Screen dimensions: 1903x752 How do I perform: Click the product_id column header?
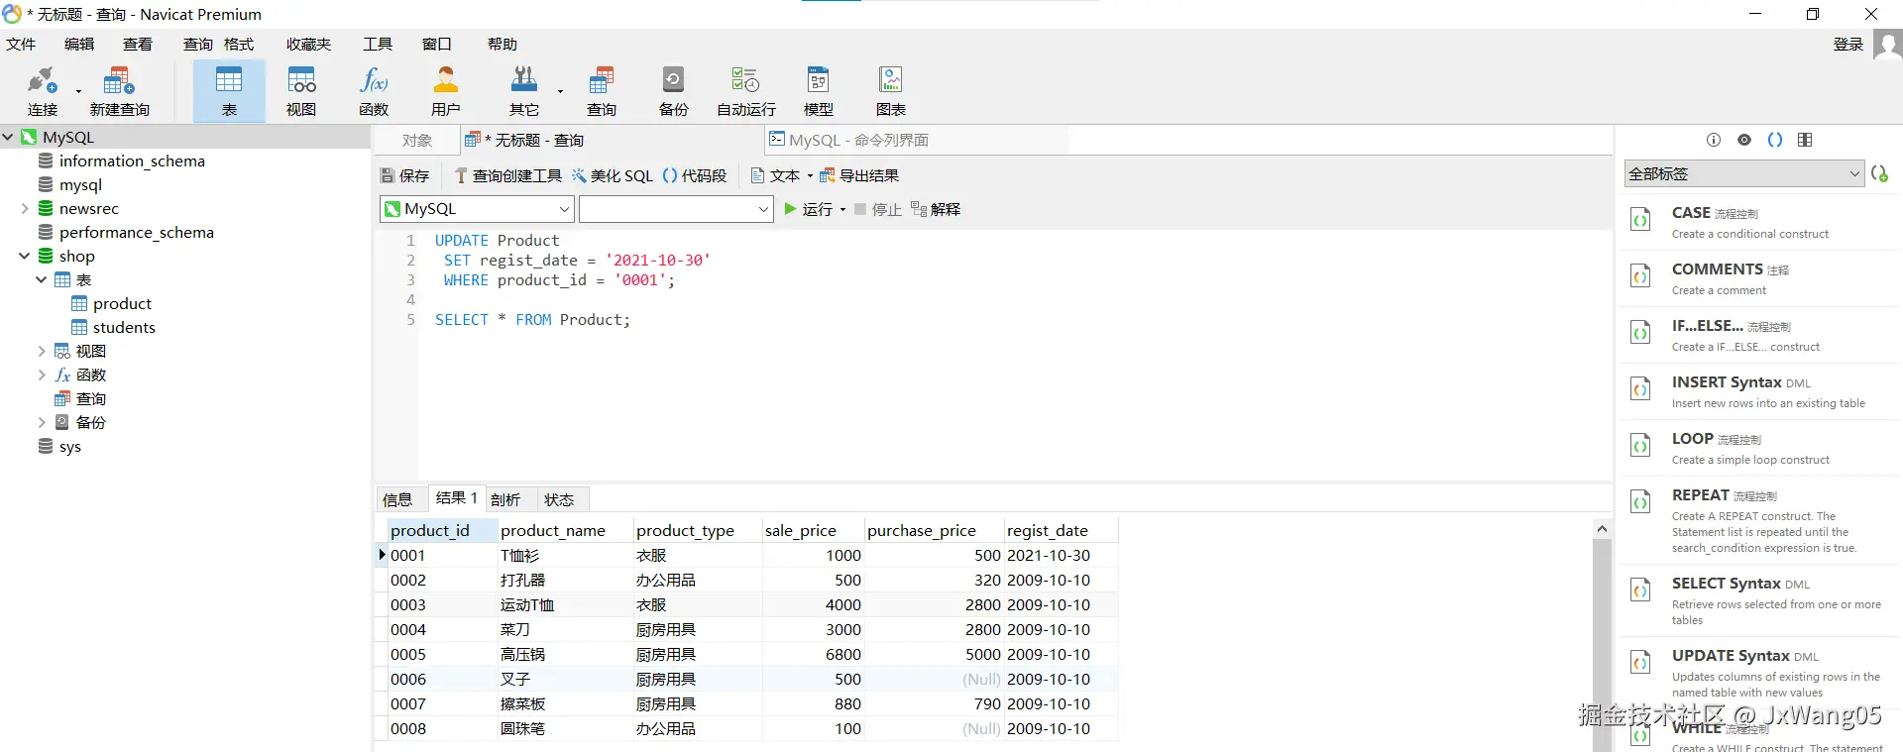coord(441,530)
